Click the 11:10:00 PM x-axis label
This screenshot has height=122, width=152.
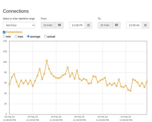click(33, 118)
